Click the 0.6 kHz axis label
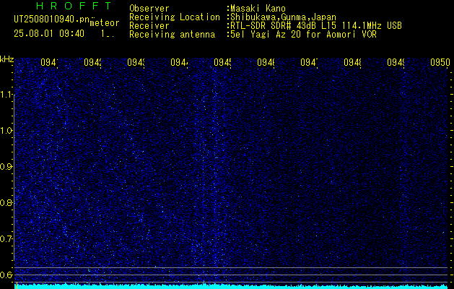The width and height of the screenshot is (454, 289). 6,275
